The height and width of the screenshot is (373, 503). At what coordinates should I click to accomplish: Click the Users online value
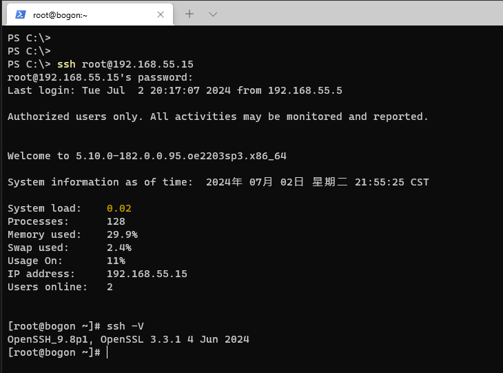[110, 287]
